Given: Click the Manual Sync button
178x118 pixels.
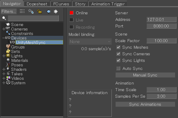Looking at the screenshot, I should 145,75.
